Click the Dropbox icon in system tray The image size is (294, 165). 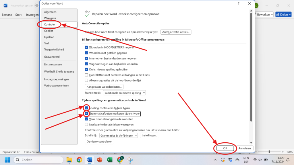230,160
